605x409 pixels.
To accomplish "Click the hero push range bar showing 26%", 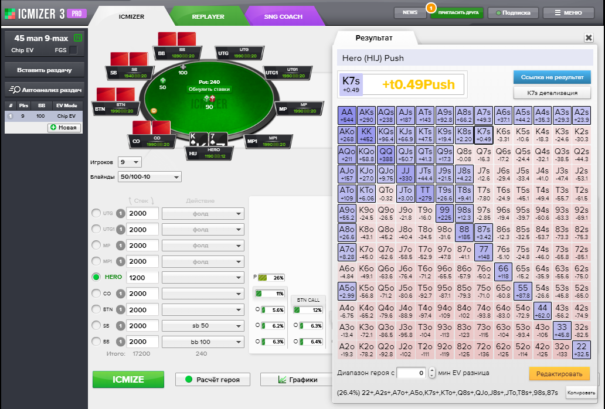I will click(x=271, y=278).
